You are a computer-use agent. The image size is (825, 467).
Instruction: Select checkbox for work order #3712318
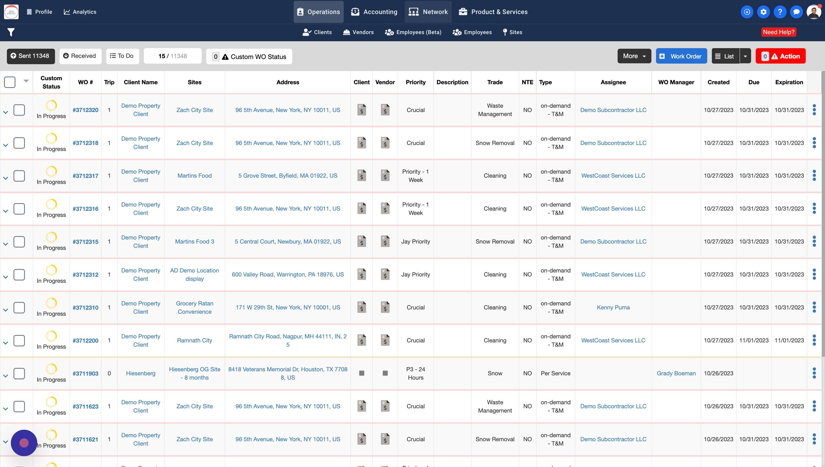pos(19,143)
